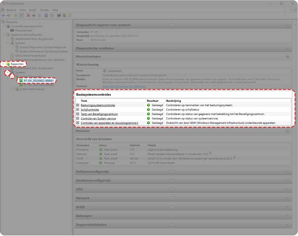The width and height of the screenshot is (298, 236).
Task: Click the green status icon beside Besturingssysteemcontroles
Action: 149,105
